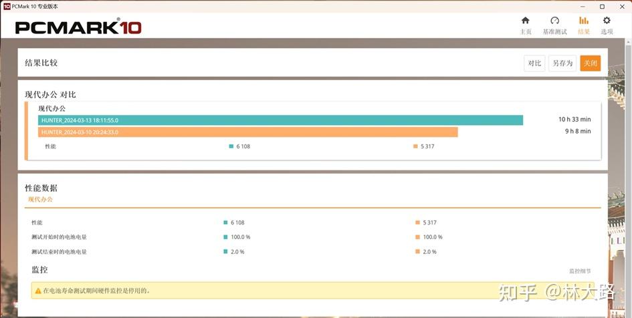Open the 选项 settings gear icon
The image size is (632, 318).
click(607, 21)
